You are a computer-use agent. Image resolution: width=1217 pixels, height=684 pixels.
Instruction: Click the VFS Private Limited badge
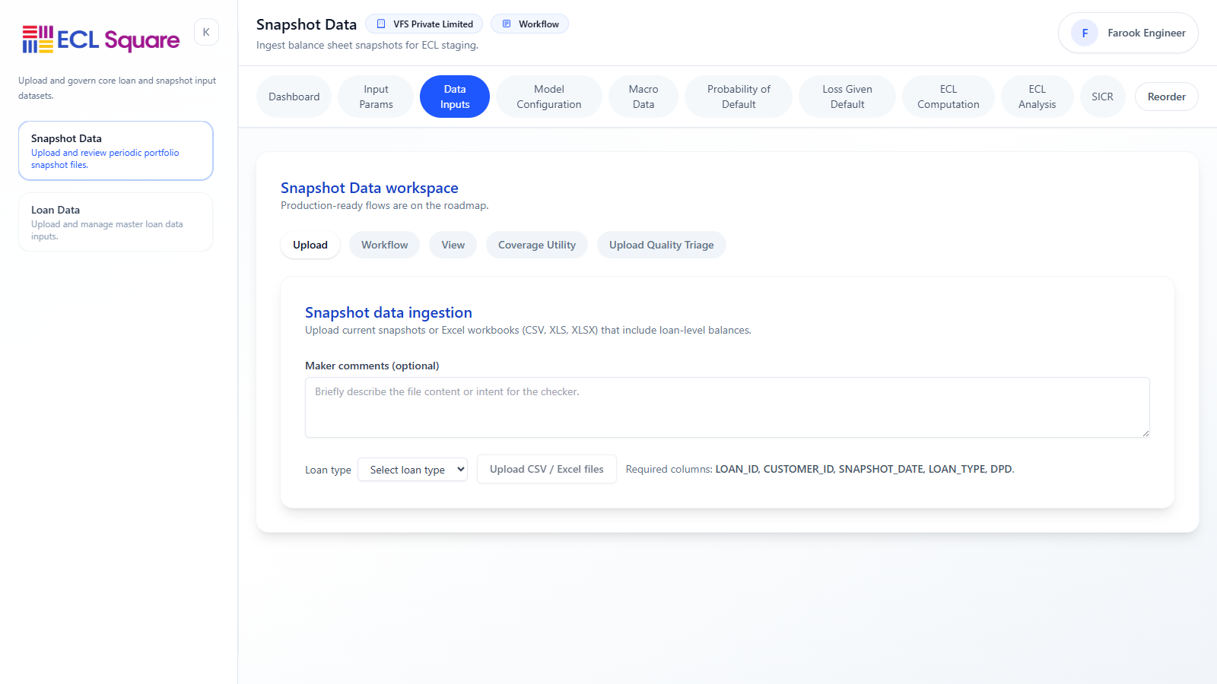tap(424, 24)
